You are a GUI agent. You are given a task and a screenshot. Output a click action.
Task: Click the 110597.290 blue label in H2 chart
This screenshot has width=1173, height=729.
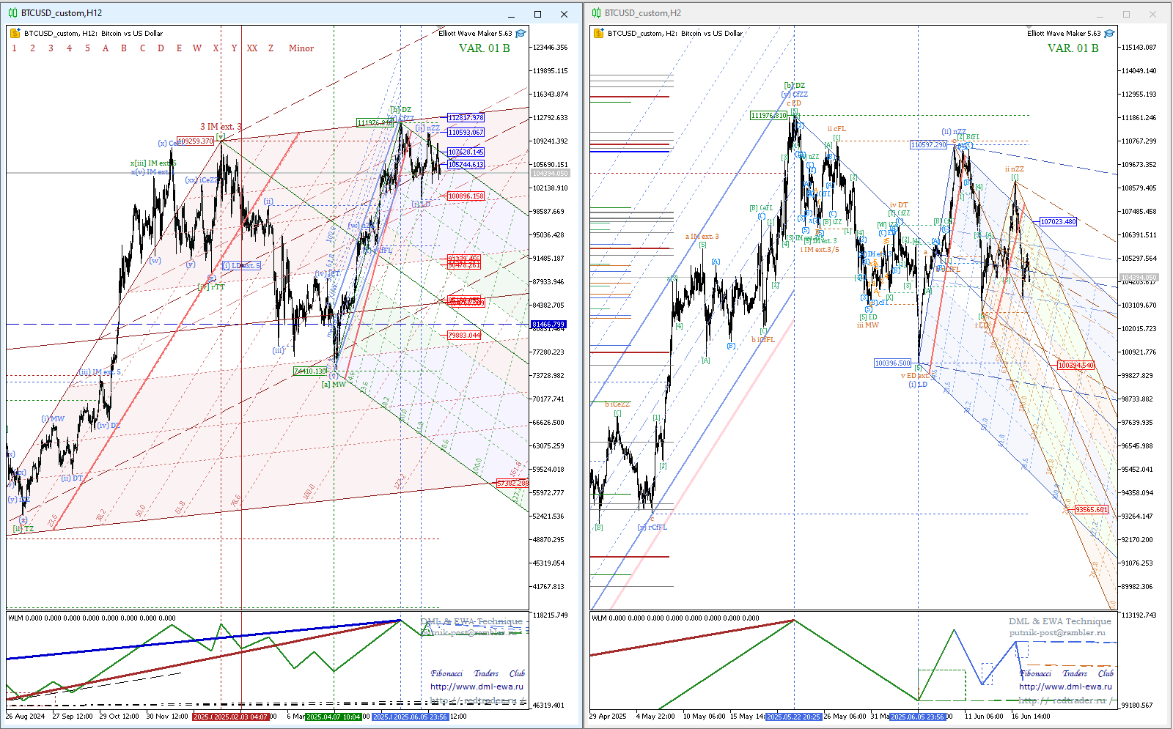[x=929, y=144]
